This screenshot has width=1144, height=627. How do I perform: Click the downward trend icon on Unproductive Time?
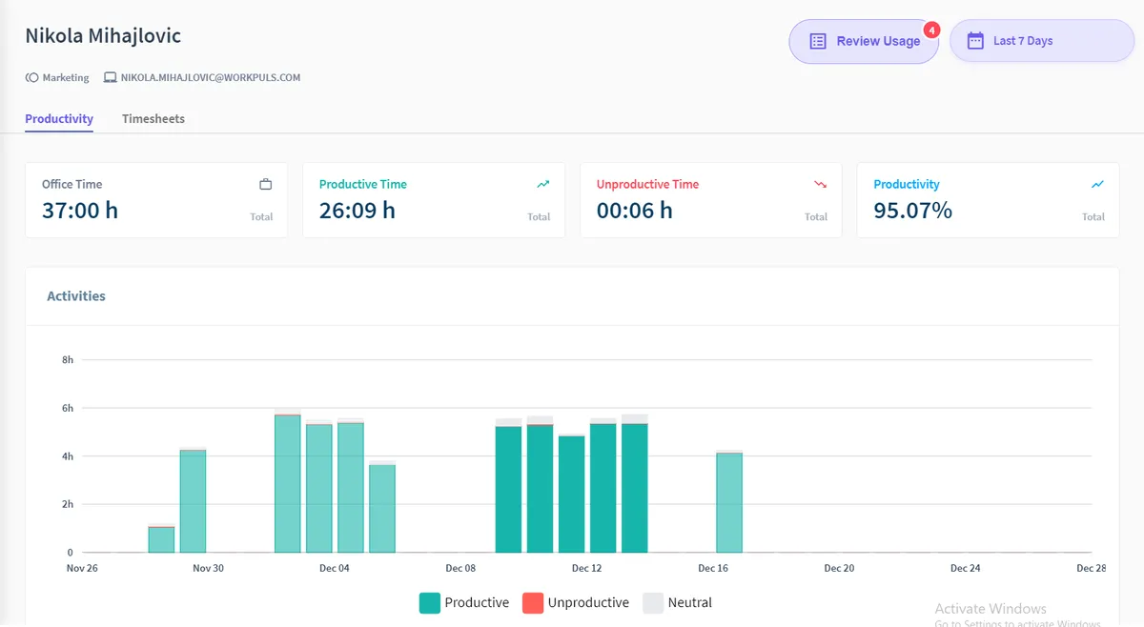tap(820, 184)
